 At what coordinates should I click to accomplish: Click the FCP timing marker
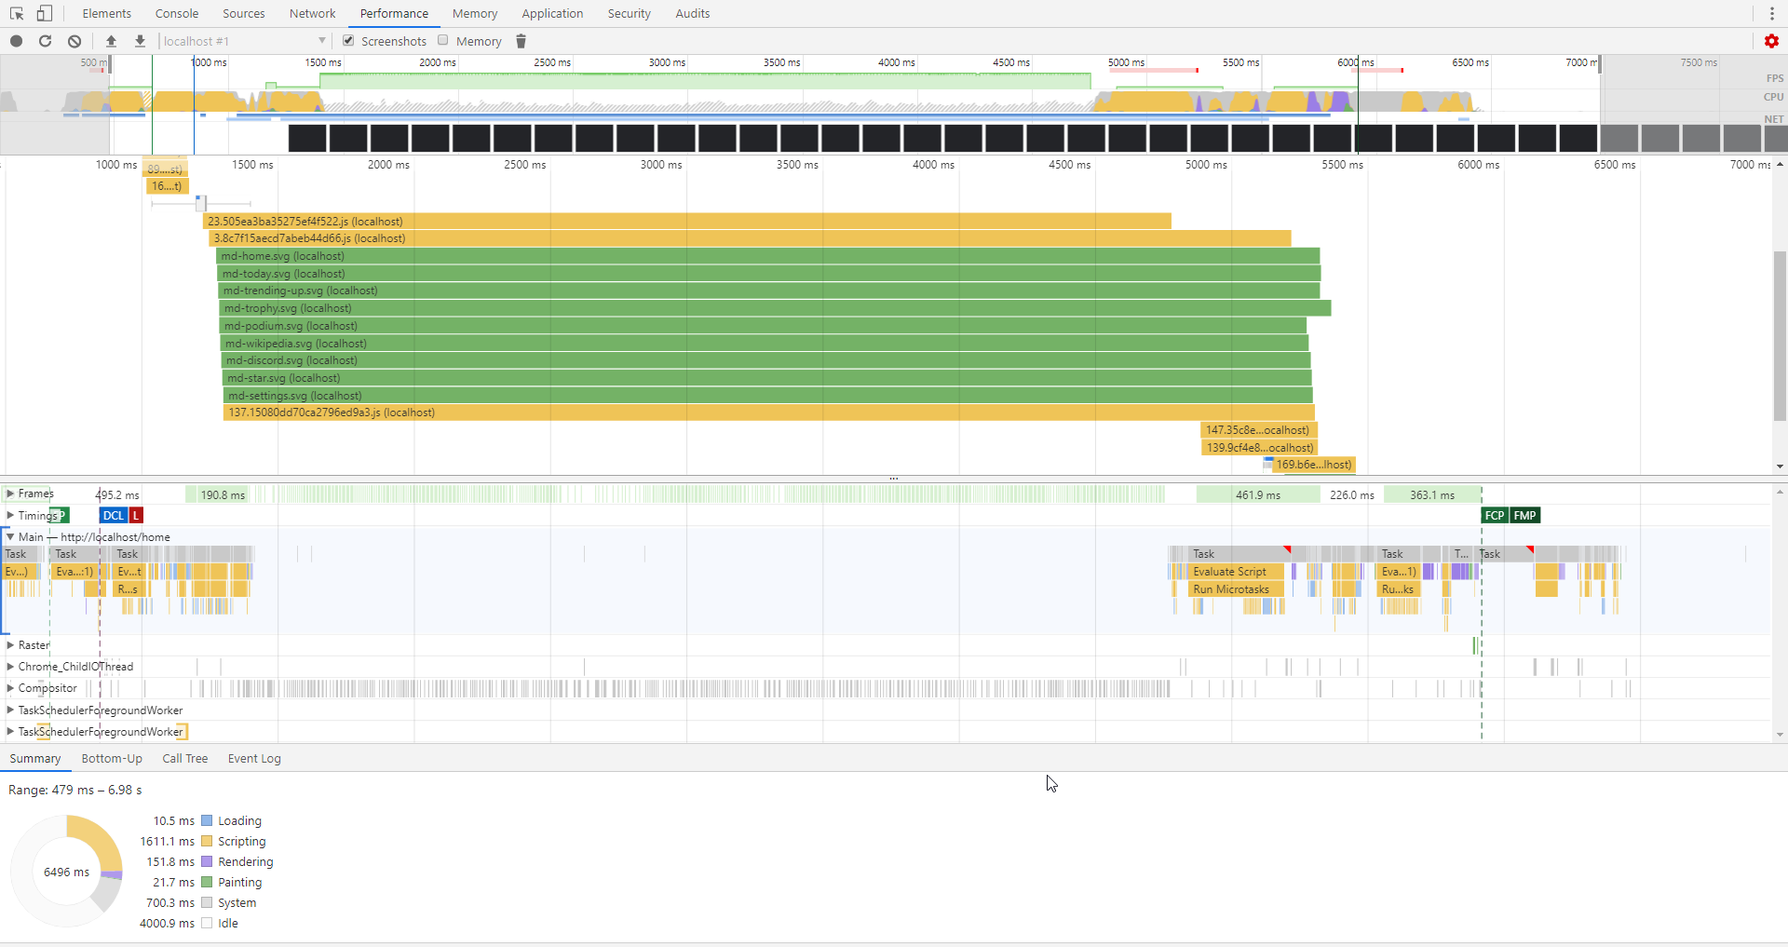1495,515
